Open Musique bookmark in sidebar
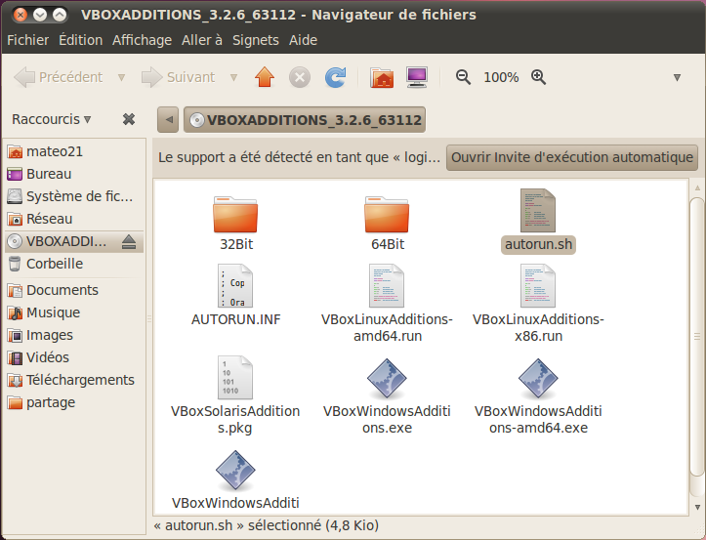The image size is (706, 540). (x=74, y=312)
